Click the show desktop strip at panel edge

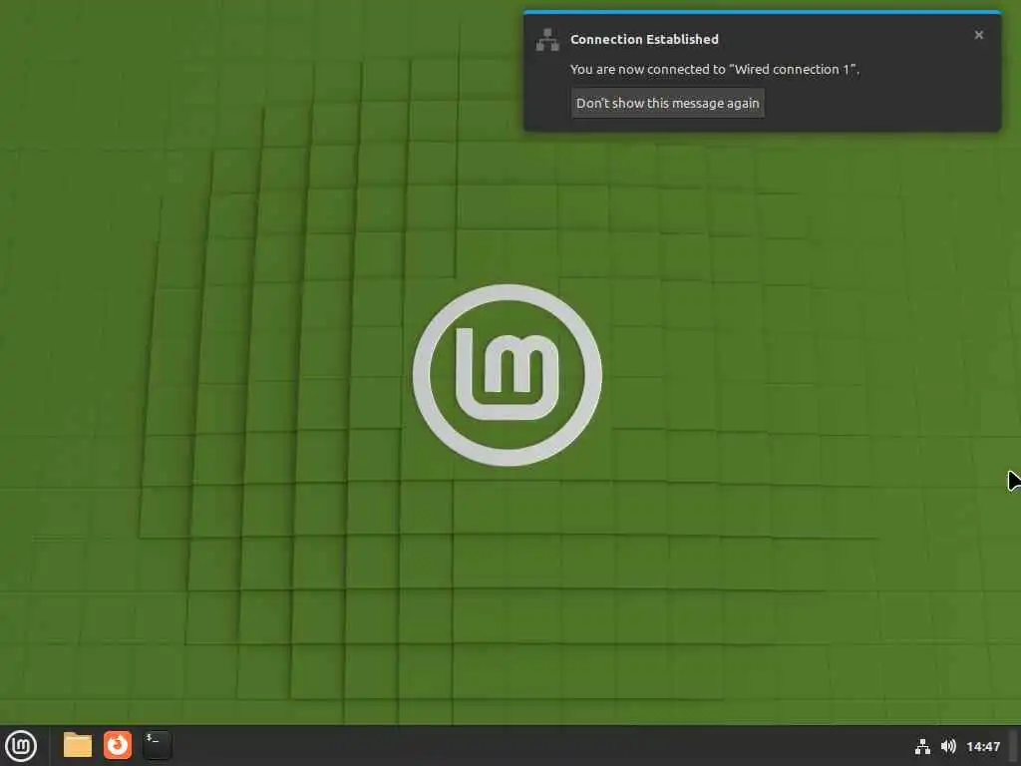pyautogui.click(x=1014, y=746)
